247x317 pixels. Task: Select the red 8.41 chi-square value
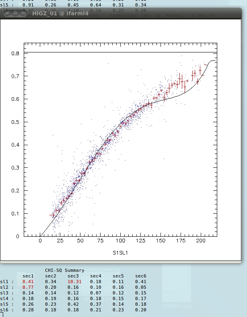pos(29,281)
